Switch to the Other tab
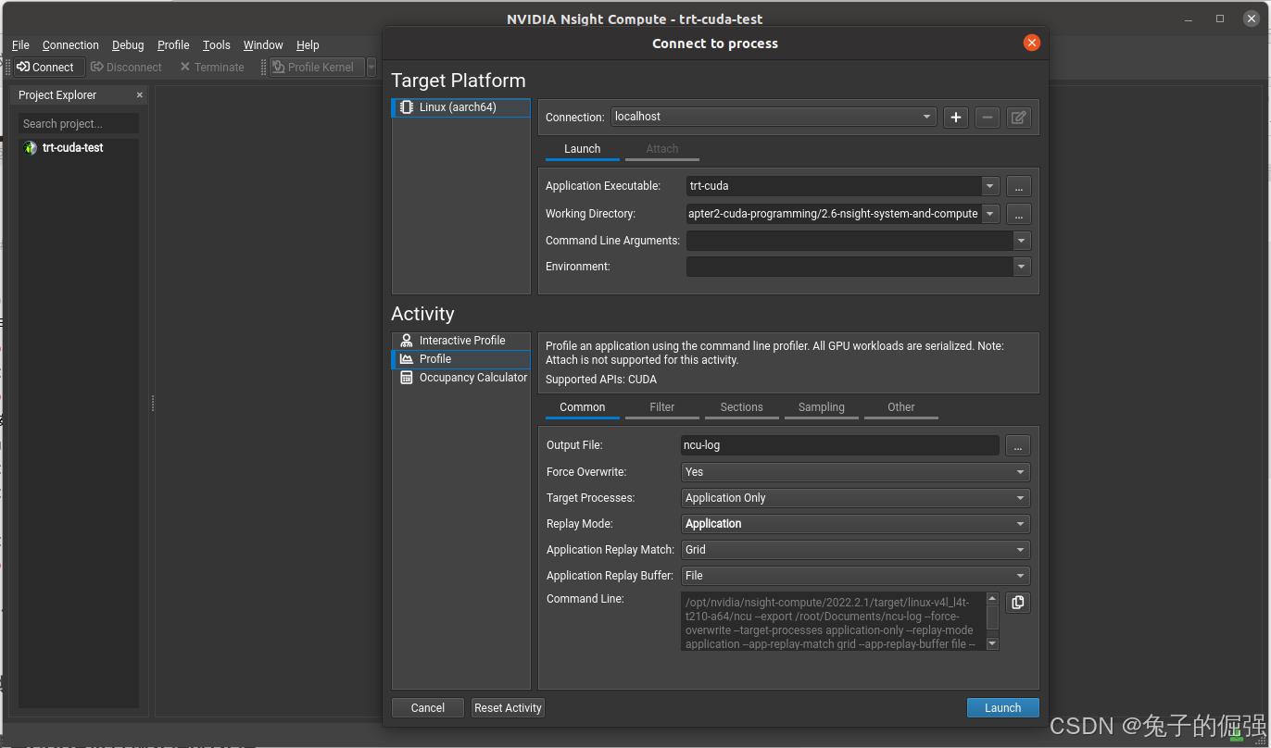Screen dimensions: 1271x748 click(x=900, y=407)
